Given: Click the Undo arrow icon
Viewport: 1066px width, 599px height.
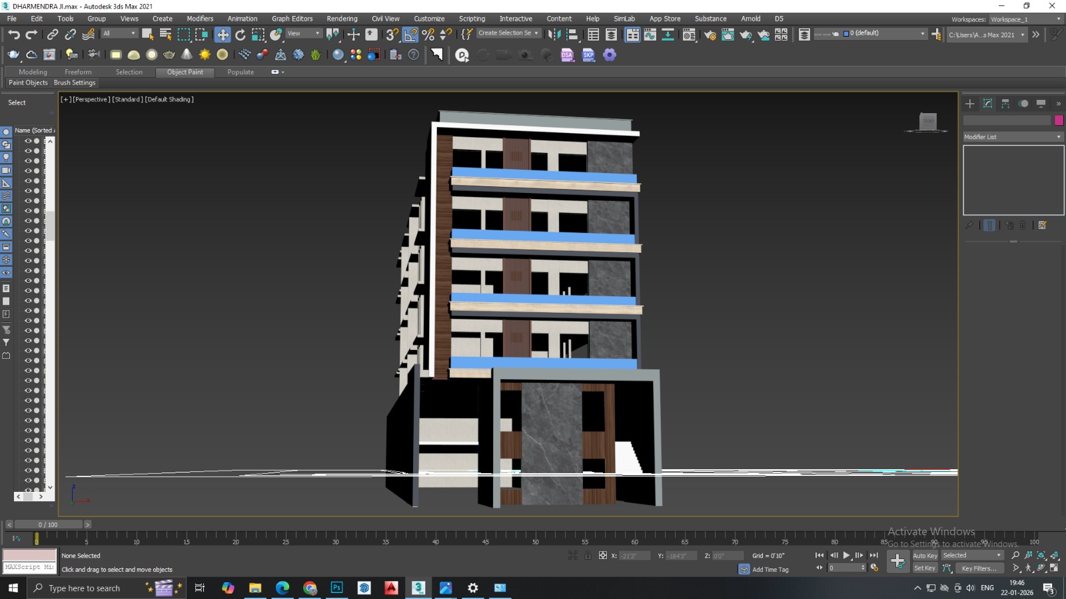Looking at the screenshot, I should click(14, 35).
